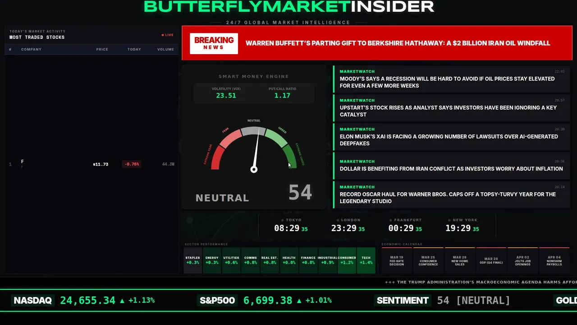Open the Mar 26 New Home Sales event
This screenshot has width=577, height=325.
coord(460,260)
